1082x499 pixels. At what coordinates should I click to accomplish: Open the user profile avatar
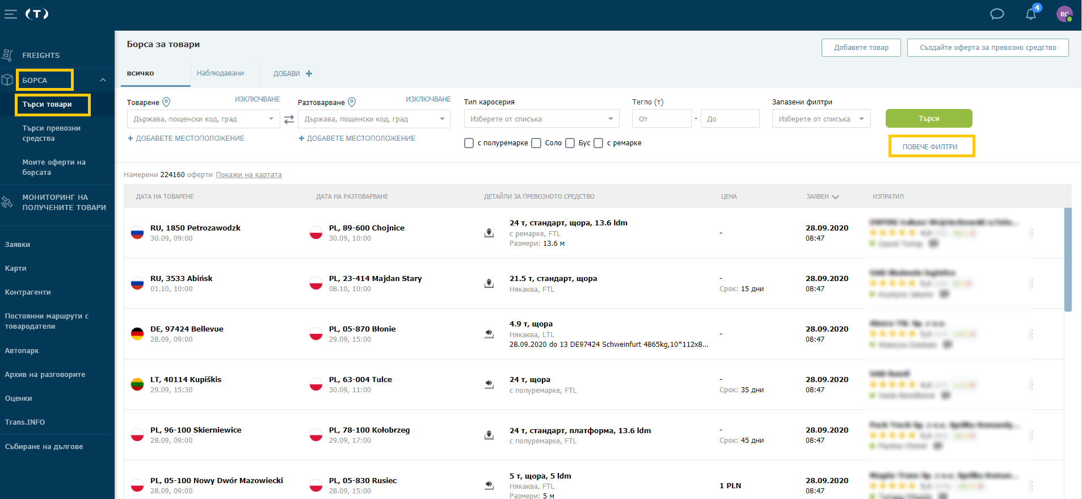pos(1064,14)
